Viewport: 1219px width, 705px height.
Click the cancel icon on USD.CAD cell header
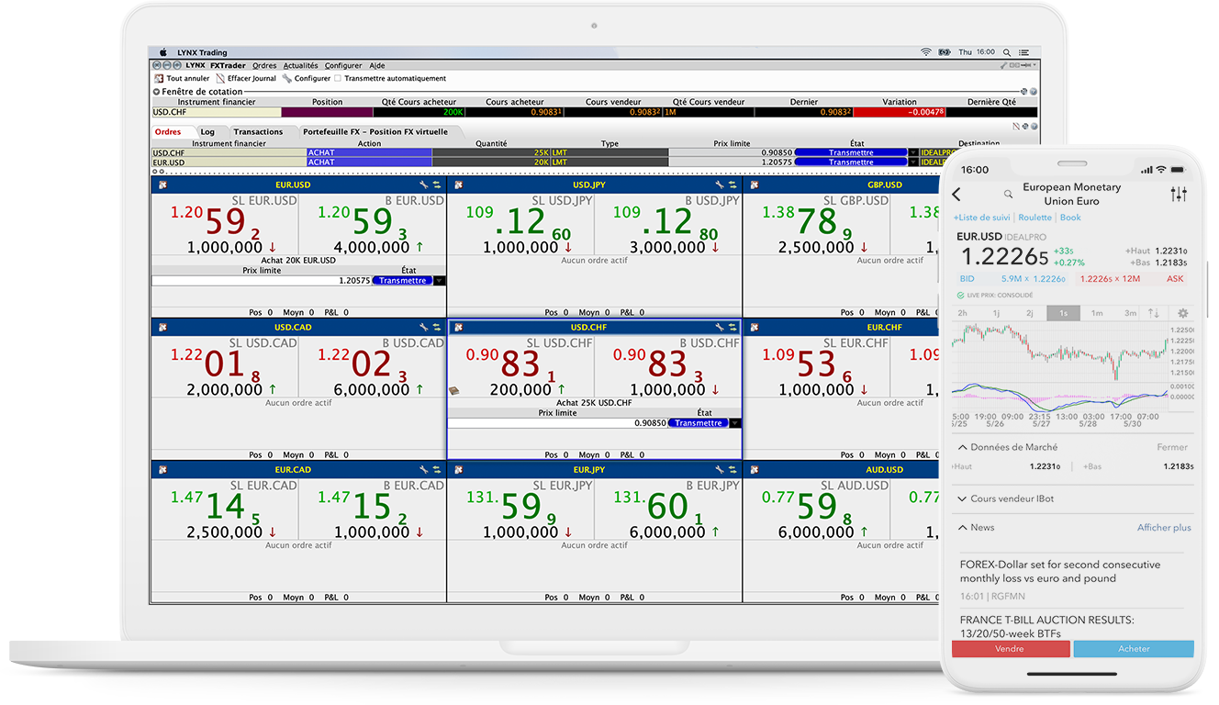[x=162, y=327]
